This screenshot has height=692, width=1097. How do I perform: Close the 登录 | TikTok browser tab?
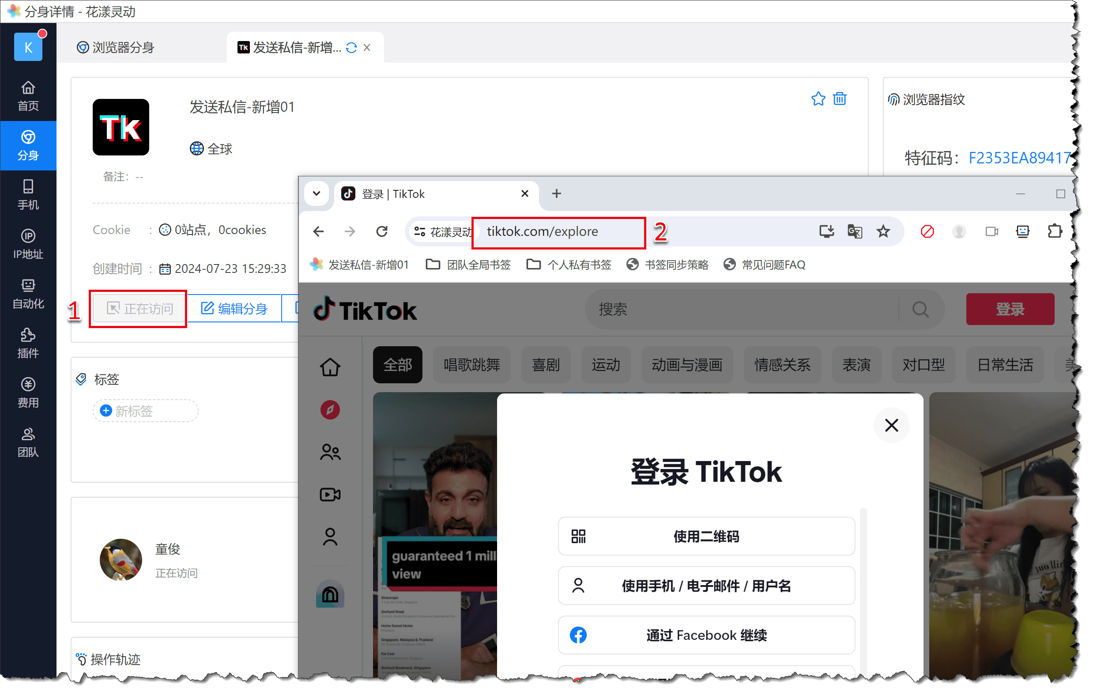tap(525, 194)
